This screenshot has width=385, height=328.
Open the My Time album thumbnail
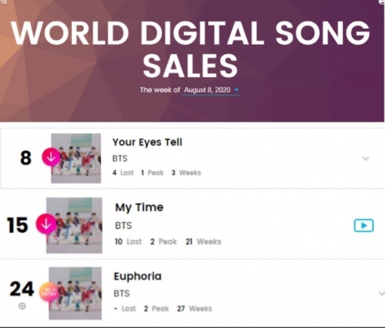pos(74,226)
